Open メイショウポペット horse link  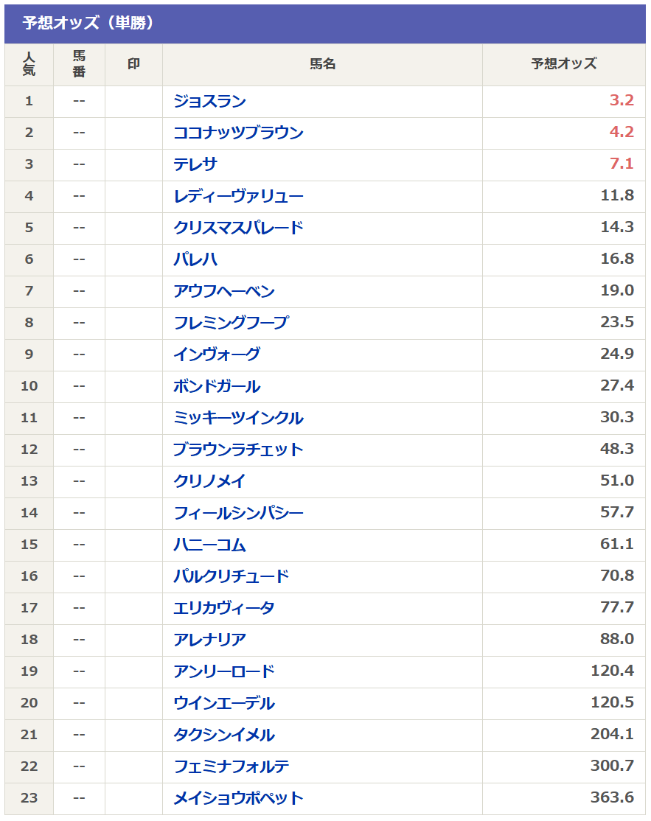pos(238,798)
